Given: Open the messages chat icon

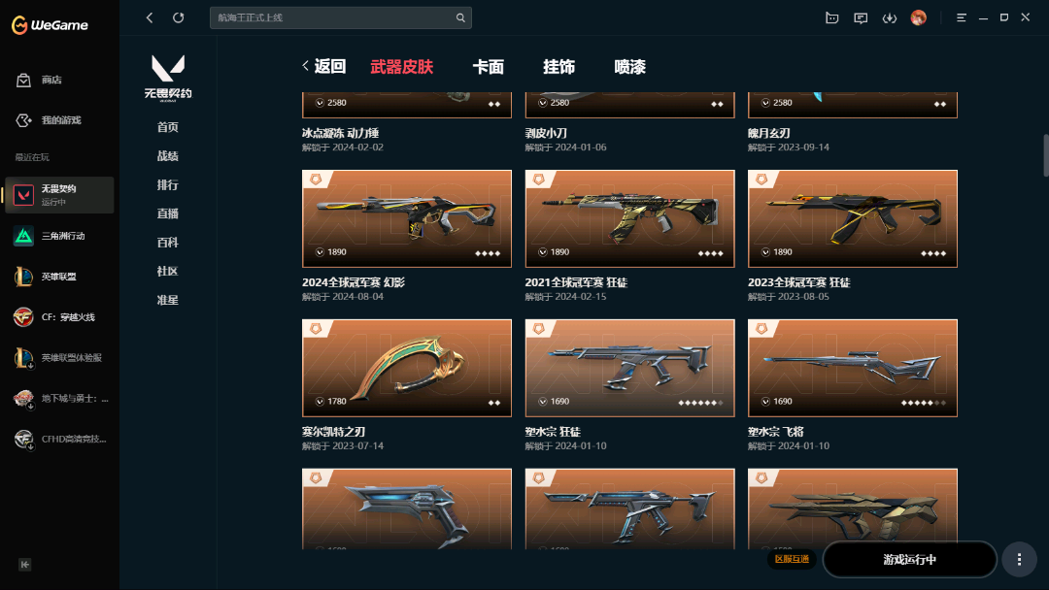Looking at the screenshot, I should (861, 18).
